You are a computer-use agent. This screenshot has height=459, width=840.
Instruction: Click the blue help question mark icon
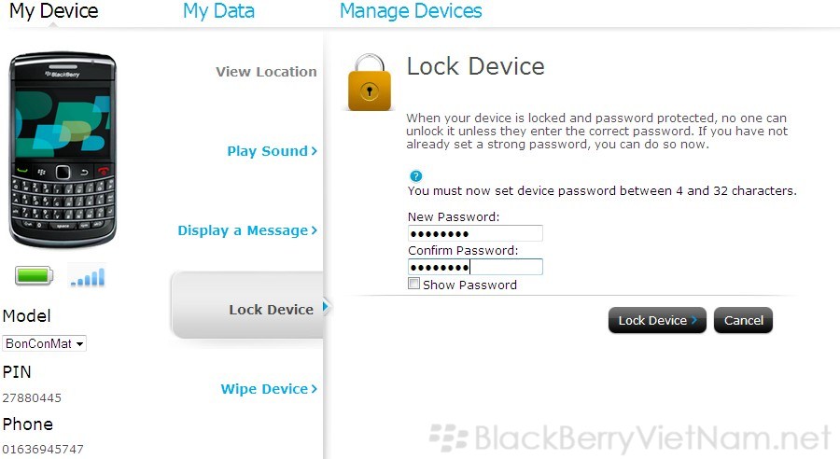pyautogui.click(x=416, y=175)
